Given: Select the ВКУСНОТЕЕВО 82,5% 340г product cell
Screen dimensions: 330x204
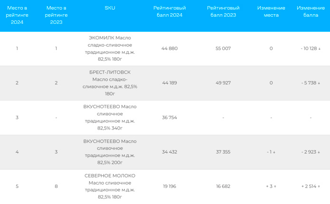Looking at the screenshot, I should pyautogui.click(x=110, y=117).
